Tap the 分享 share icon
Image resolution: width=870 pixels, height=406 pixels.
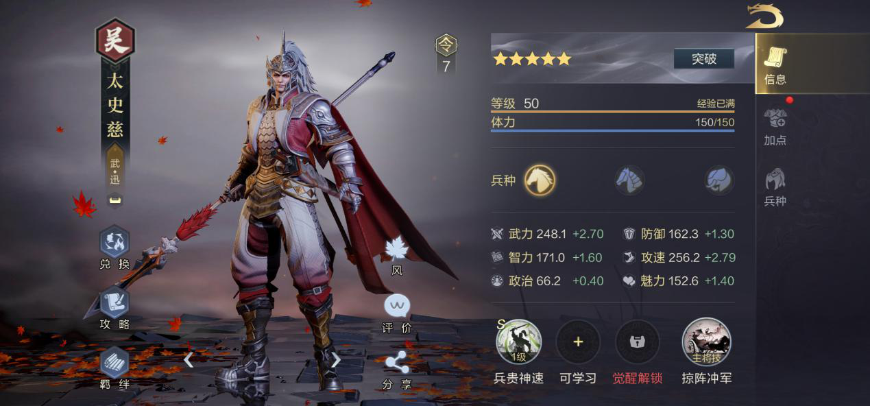coord(397,362)
